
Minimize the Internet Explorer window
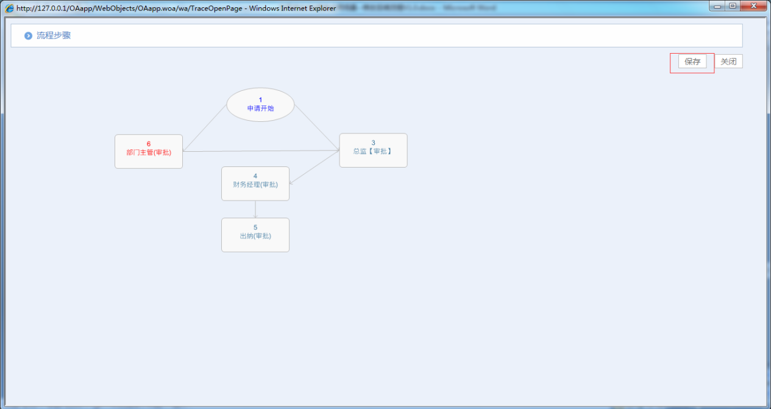[717, 6]
